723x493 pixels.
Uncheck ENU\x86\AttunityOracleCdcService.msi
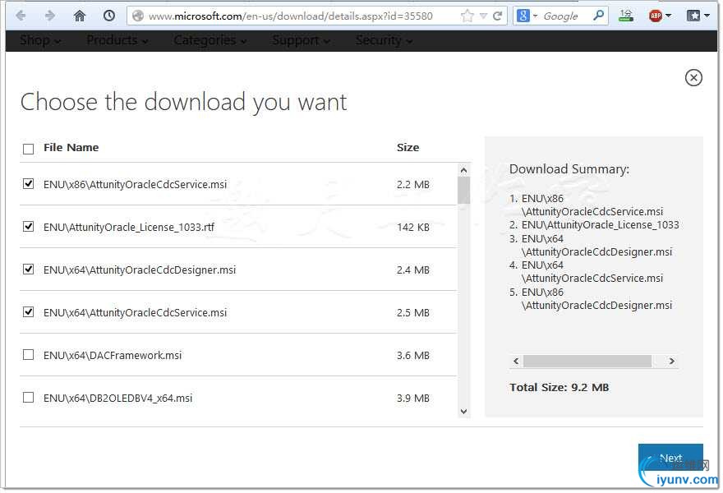[x=28, y=183]
